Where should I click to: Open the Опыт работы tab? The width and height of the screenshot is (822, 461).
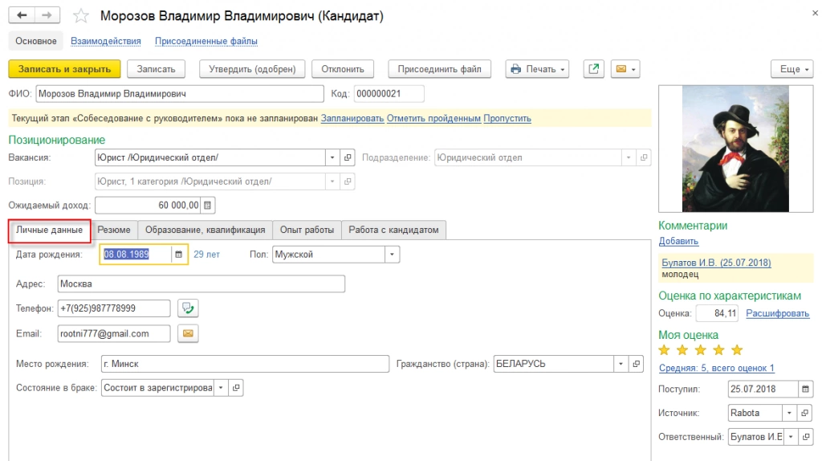point(307,230)
